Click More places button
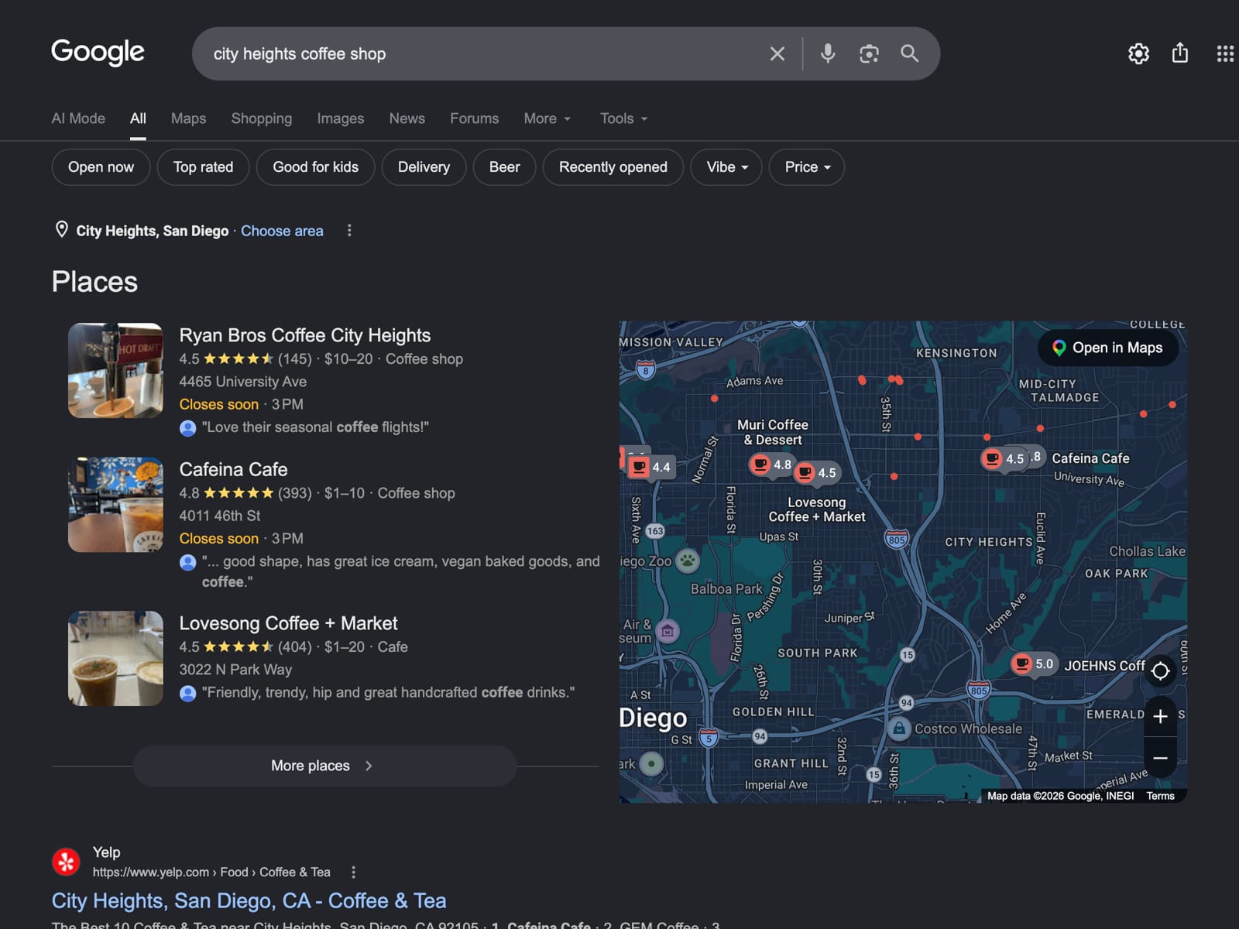This screenshot has height=929, width=1239. click(324, 766)
